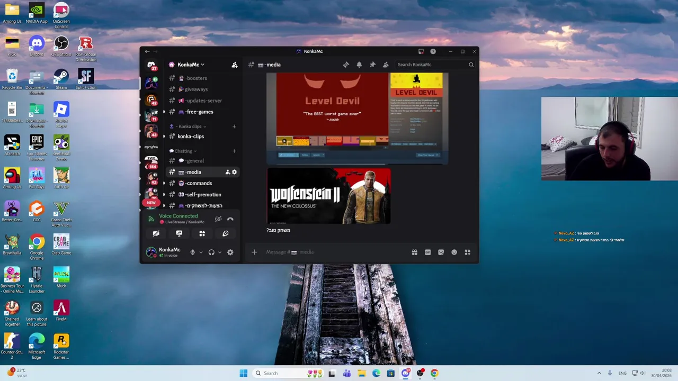
Task: Open Discord direct messages home icon
Action: coord(151,65)
